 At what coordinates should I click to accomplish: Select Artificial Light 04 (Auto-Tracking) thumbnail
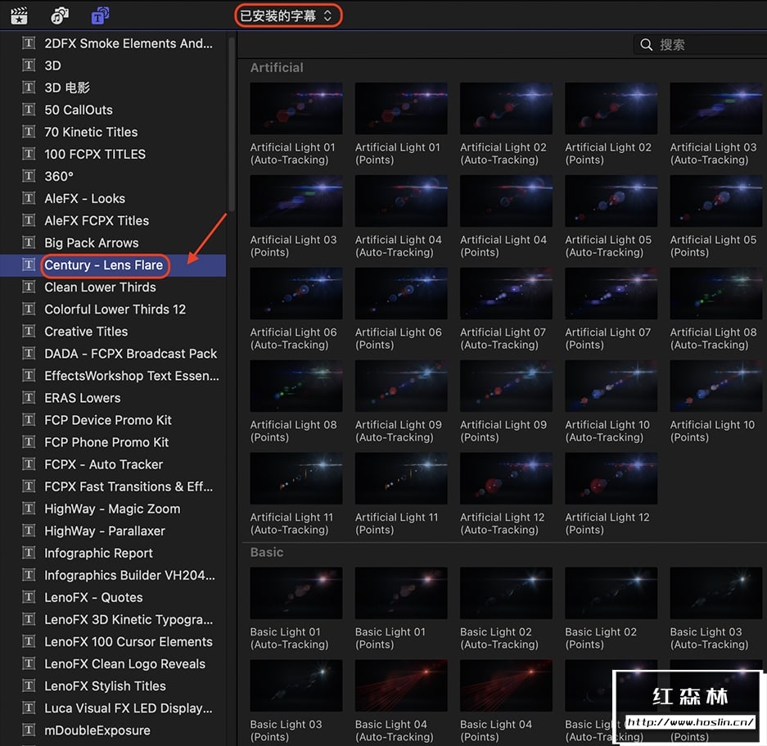click(401, 201)
